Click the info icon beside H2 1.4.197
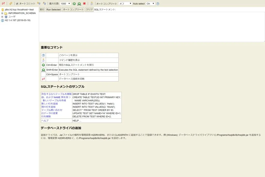The image size is (265, 177). pyautogui.click(x=3, y=20)
